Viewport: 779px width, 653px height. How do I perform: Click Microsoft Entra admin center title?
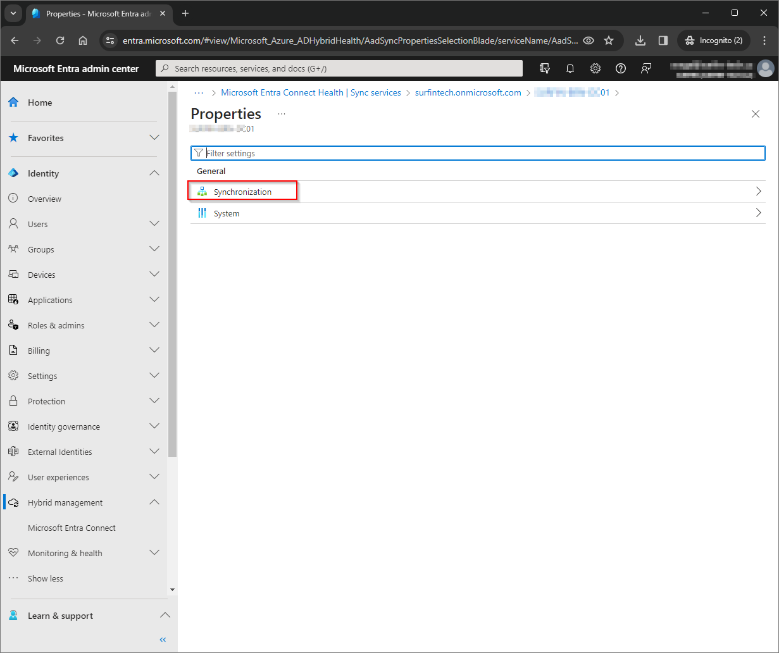point(76,68)
